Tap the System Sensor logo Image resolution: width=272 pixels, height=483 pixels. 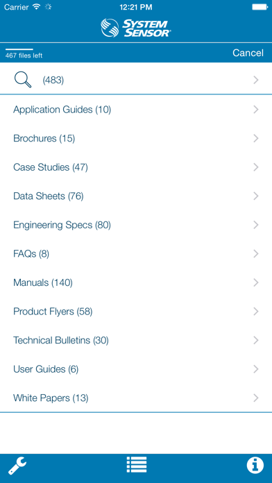136,28
